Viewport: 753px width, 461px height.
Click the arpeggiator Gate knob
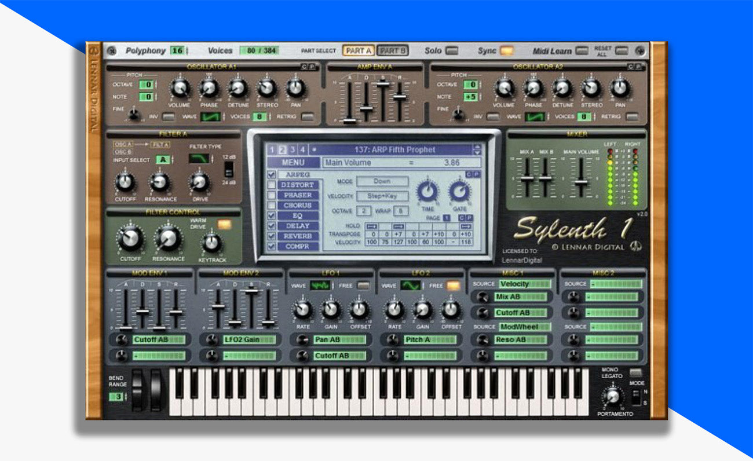pos(459,191)
